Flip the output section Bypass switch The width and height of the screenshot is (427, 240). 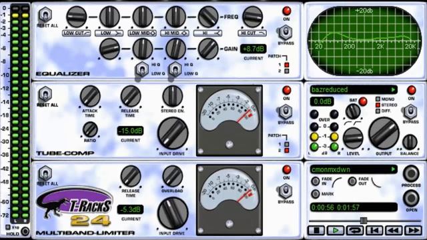click(410, 112)
